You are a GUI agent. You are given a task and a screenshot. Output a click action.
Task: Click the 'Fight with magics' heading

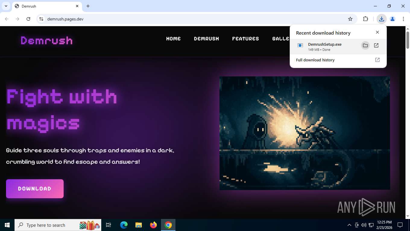coord(61,110)
